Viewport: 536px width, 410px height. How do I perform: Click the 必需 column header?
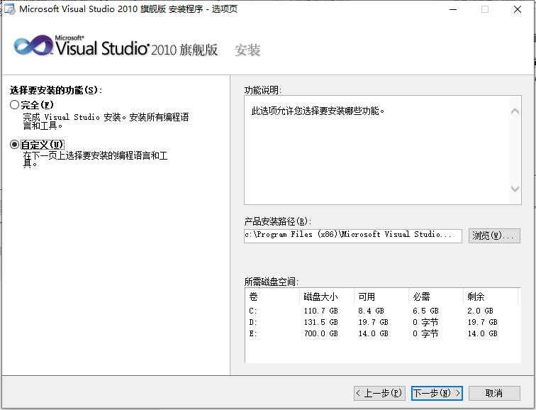click(436, 297)
